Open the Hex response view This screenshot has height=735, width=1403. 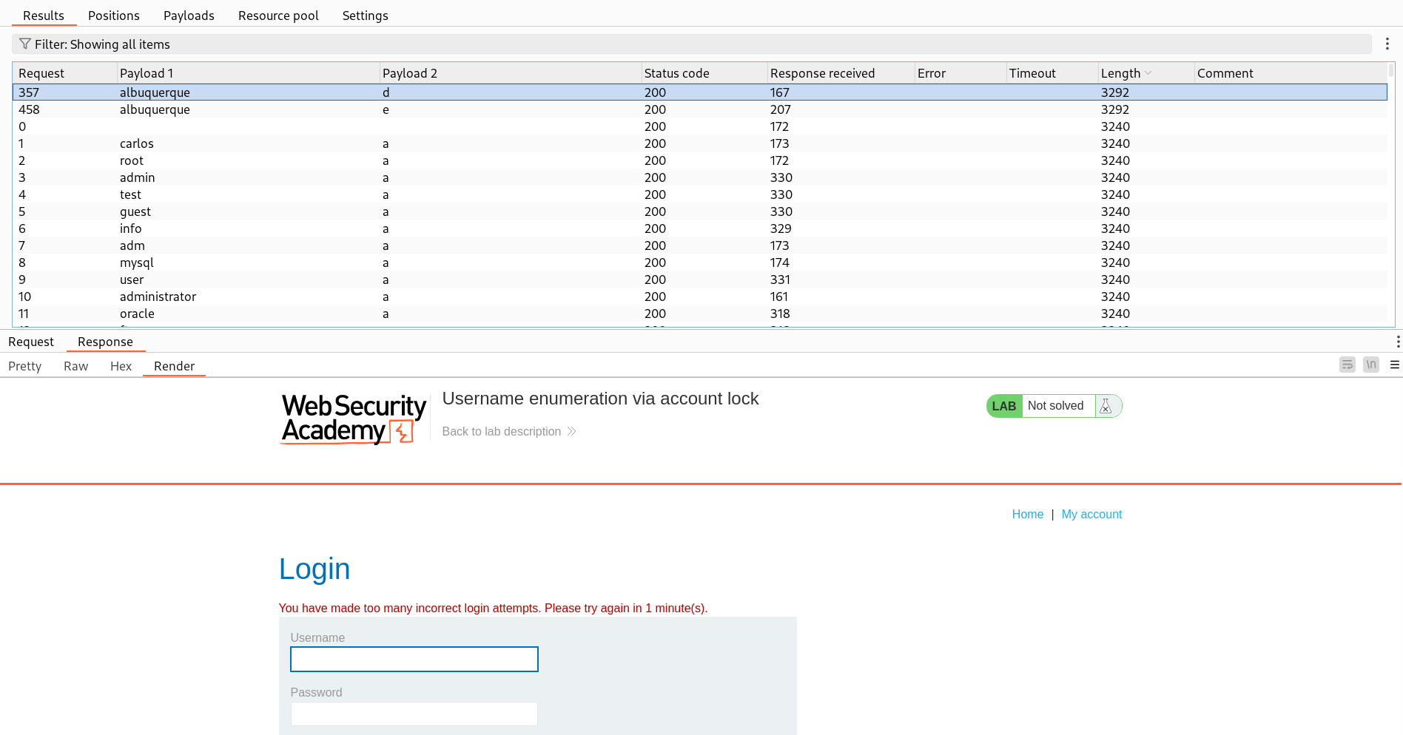121,366
